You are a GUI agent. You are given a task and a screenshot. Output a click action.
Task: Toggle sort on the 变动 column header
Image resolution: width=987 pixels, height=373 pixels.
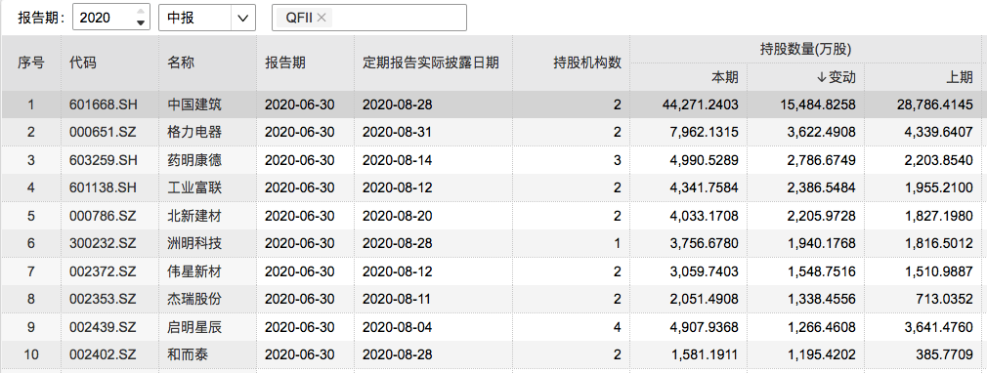pyautogui.click(x=836, y=77)
